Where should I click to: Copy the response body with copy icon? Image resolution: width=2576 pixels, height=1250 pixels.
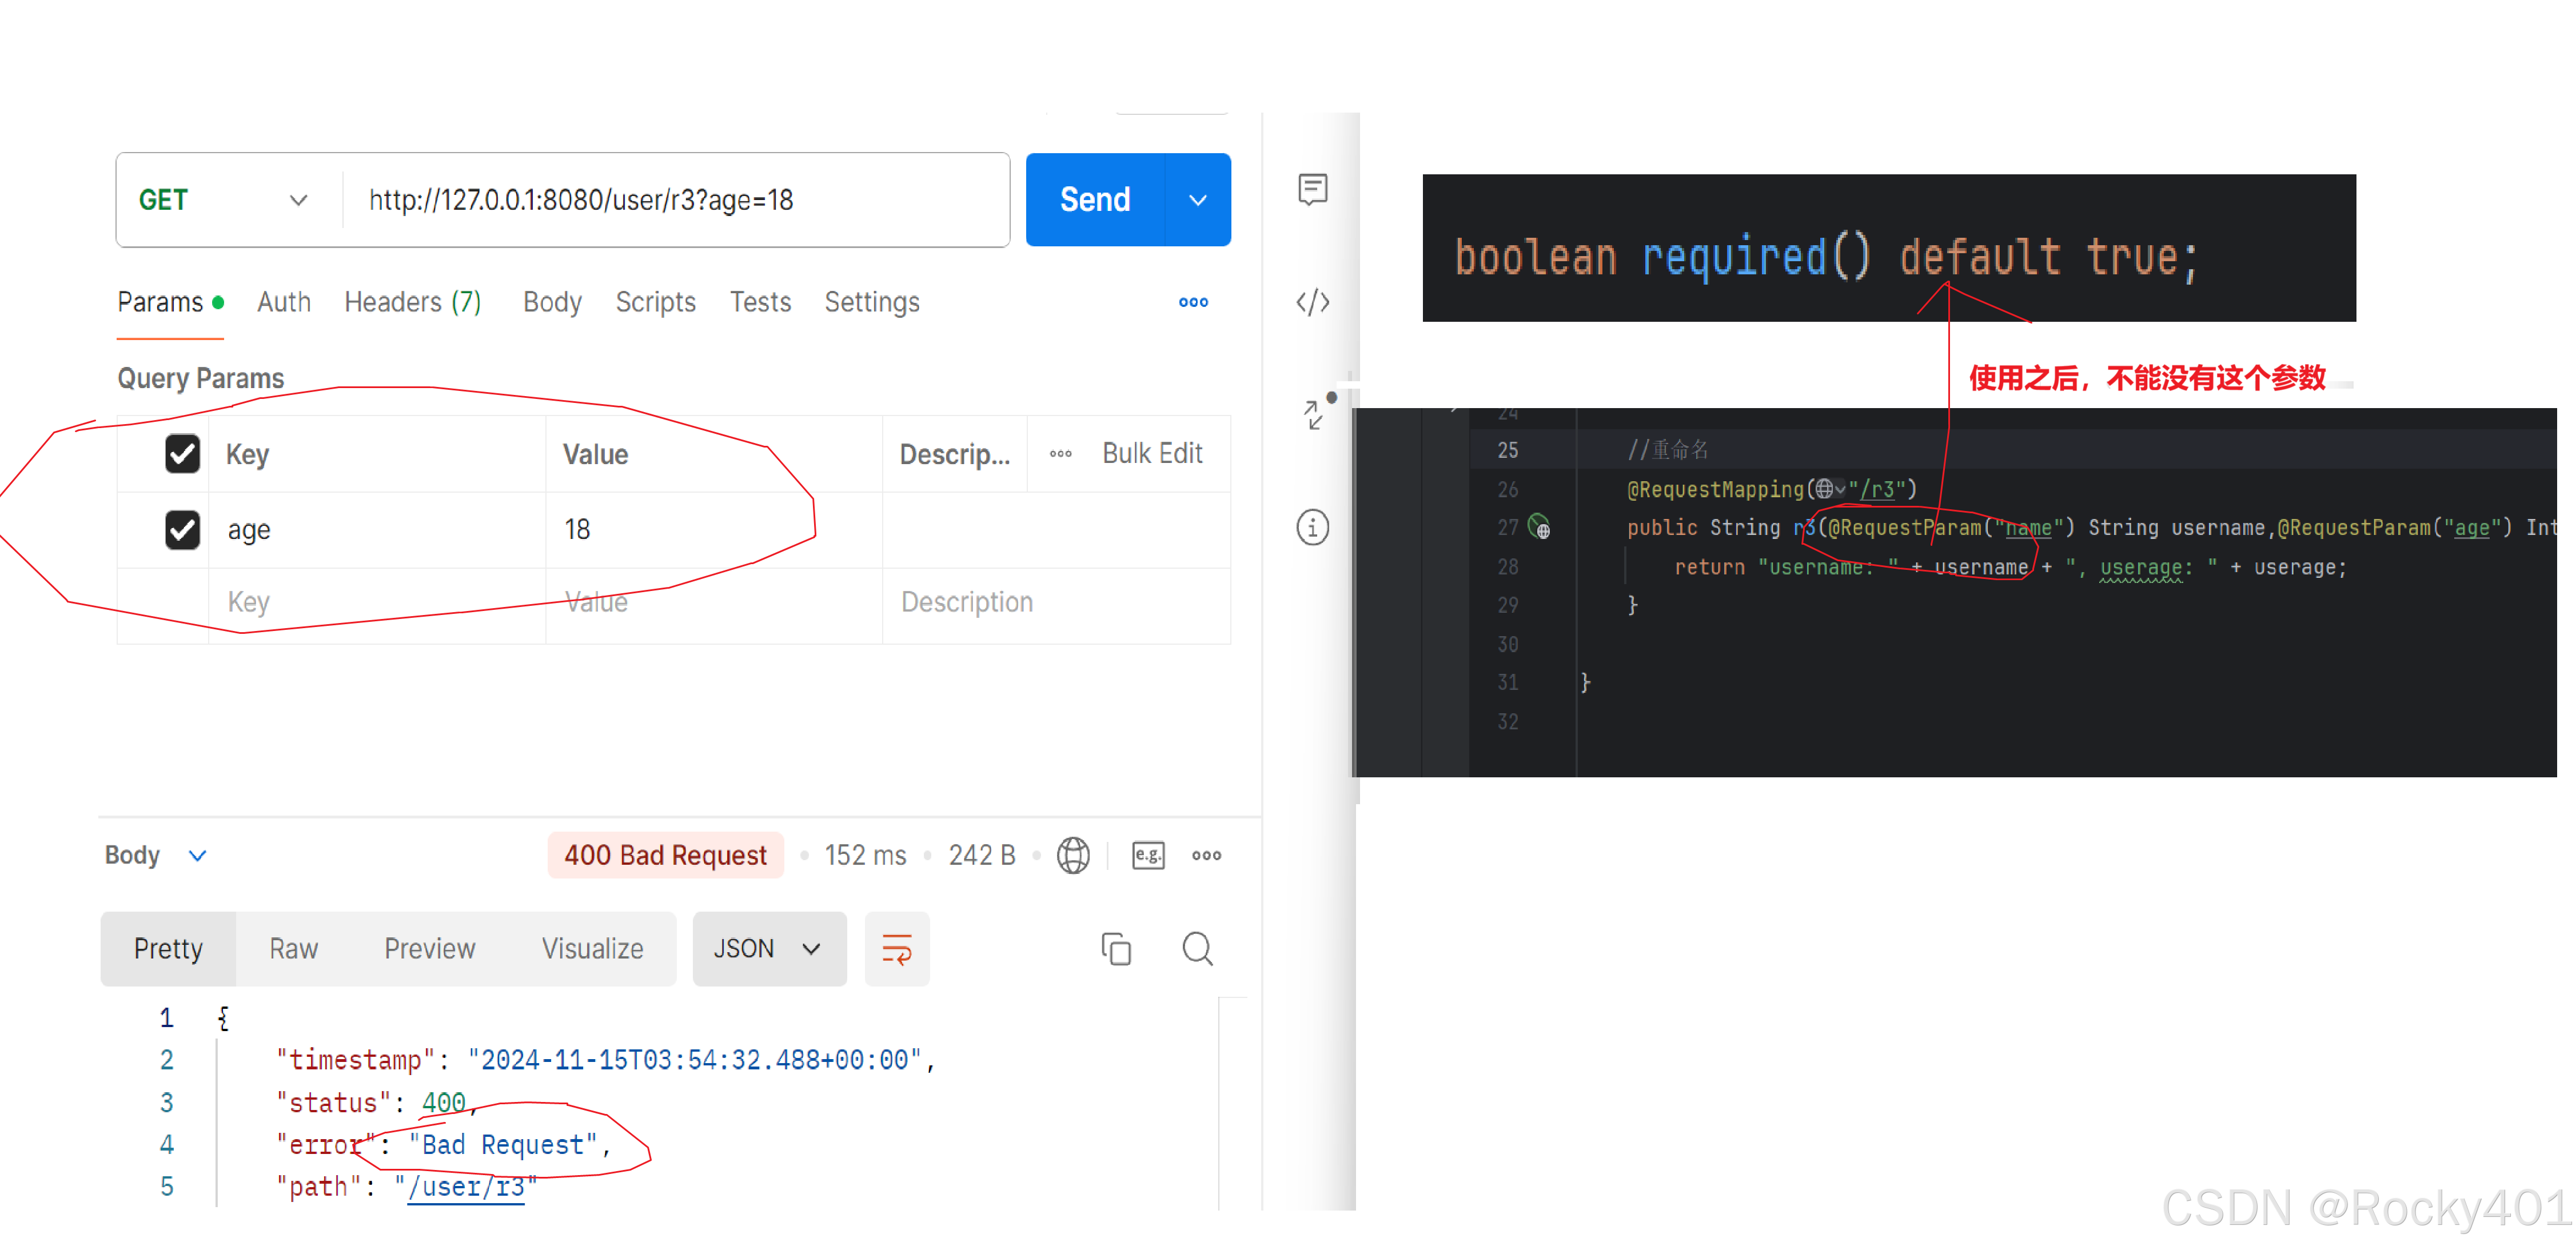1115,948
